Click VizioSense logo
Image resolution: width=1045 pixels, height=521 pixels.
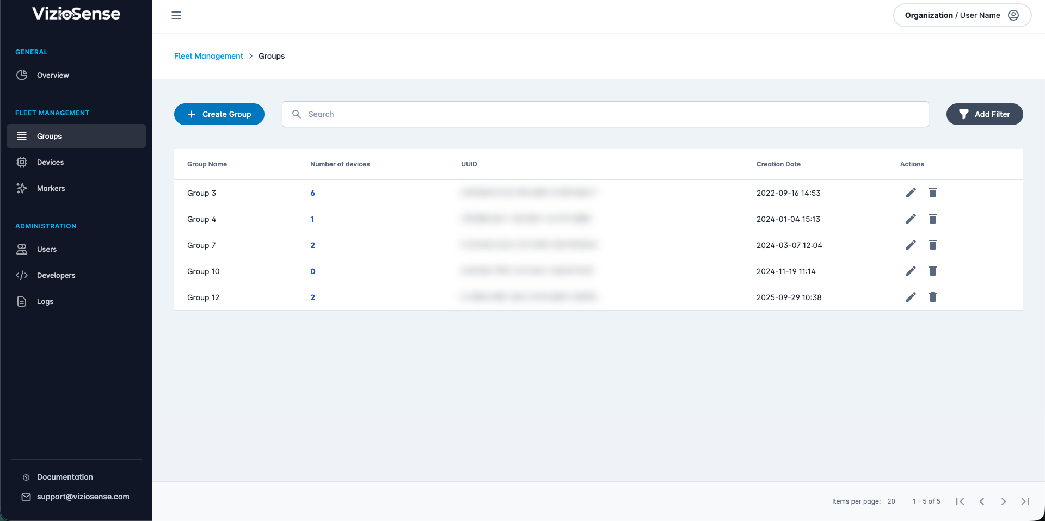tap(76, 14)
